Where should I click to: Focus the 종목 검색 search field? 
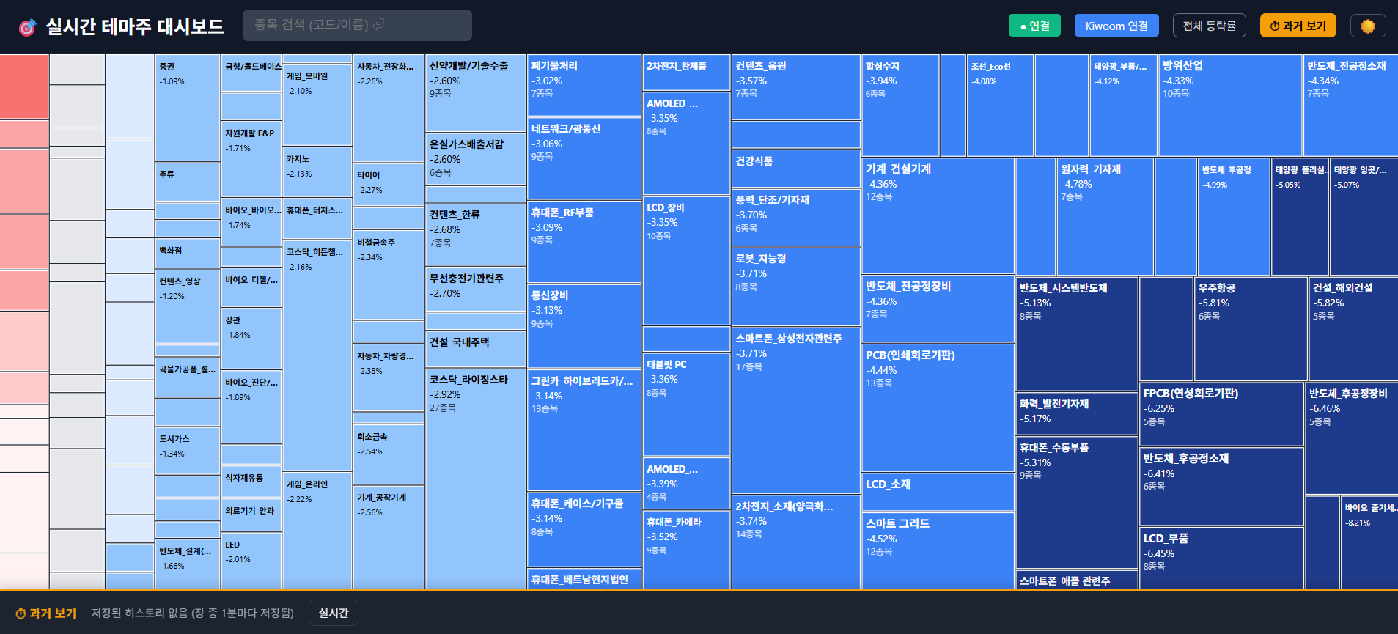point(357,25)
